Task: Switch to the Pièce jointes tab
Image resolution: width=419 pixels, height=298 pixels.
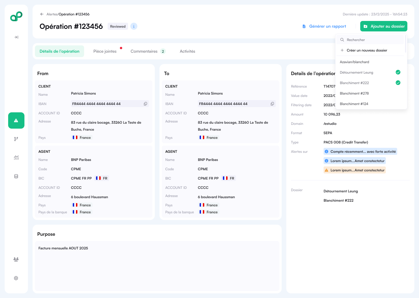Action: tap(105, 52)
